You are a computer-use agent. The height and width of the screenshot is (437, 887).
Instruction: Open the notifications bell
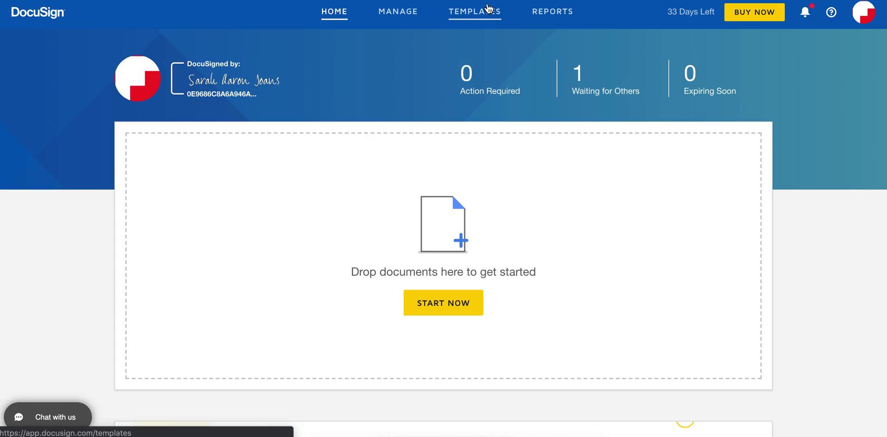point(805,12)
